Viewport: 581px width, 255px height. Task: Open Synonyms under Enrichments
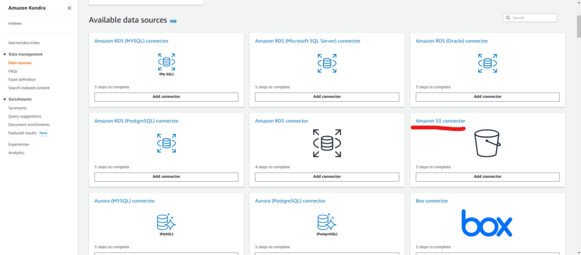coord(18,108)
